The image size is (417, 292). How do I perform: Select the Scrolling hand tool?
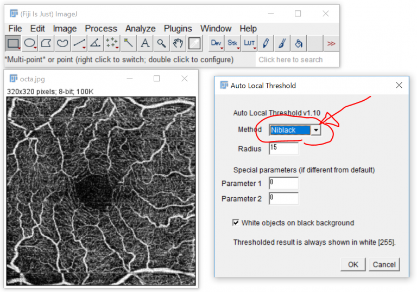[x=178, y=43]
